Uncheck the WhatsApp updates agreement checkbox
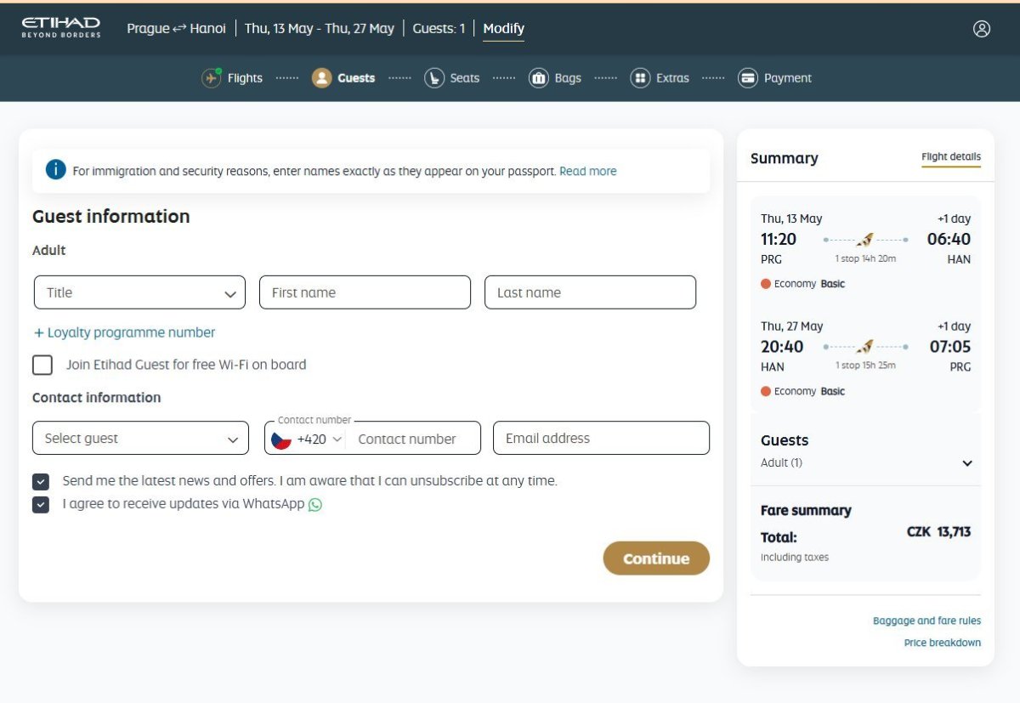The height and width of the screenshot is (703, 1020). pos(41,505)
